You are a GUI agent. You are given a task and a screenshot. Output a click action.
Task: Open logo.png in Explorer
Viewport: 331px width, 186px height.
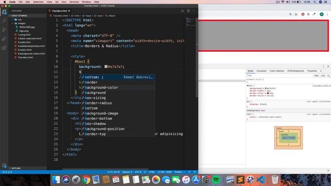coord(24,31)
